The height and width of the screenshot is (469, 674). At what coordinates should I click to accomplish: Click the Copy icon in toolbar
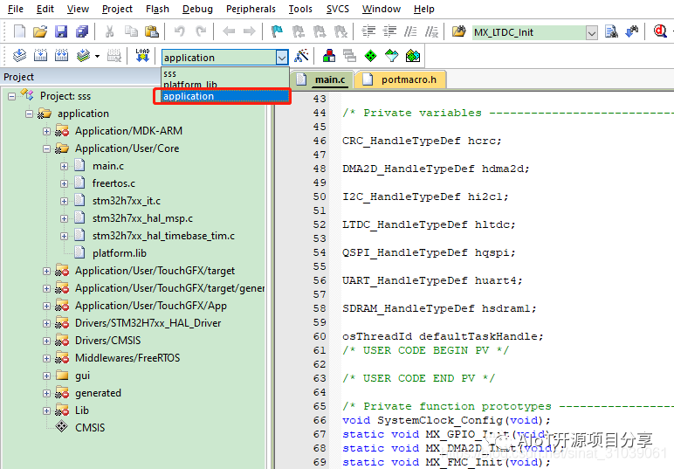(x=131, y=31)
